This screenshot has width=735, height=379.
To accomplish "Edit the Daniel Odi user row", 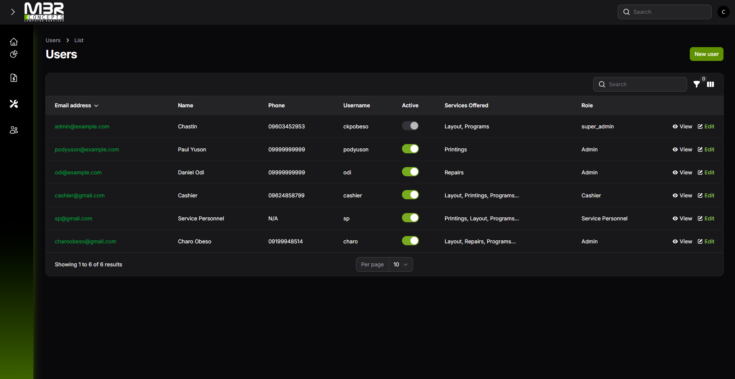I will [x=706, y=172].
